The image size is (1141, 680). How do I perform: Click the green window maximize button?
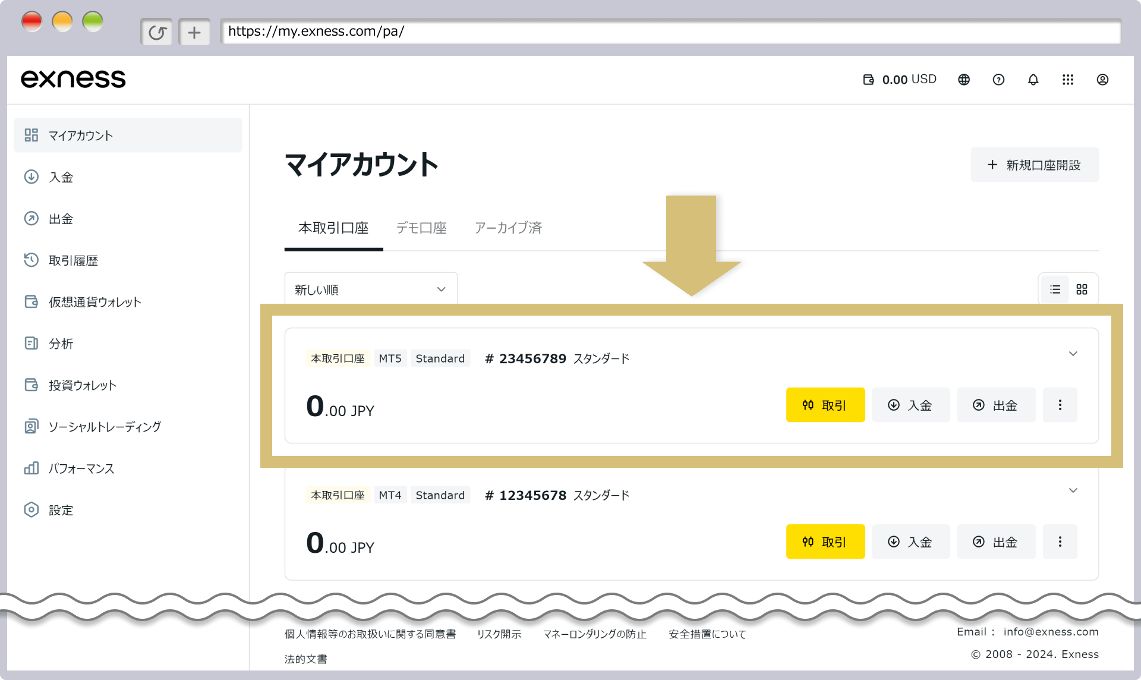tap(93, 22)
